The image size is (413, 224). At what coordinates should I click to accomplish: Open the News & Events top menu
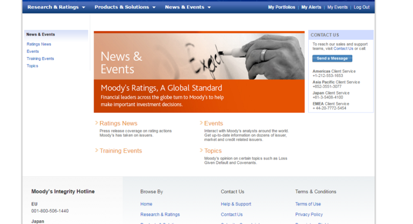tap(184, 7)
